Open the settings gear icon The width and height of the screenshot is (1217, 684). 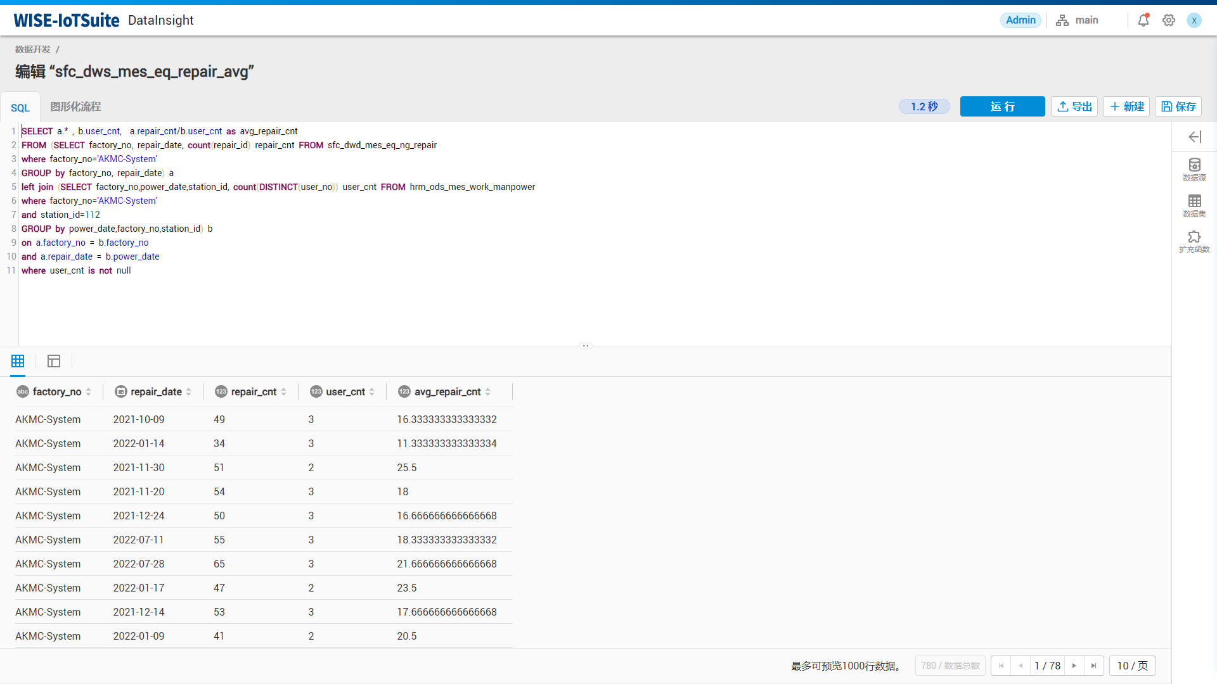1168,20
